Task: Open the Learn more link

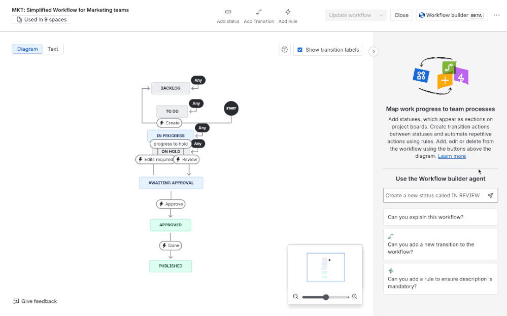Action: point(452,156)
